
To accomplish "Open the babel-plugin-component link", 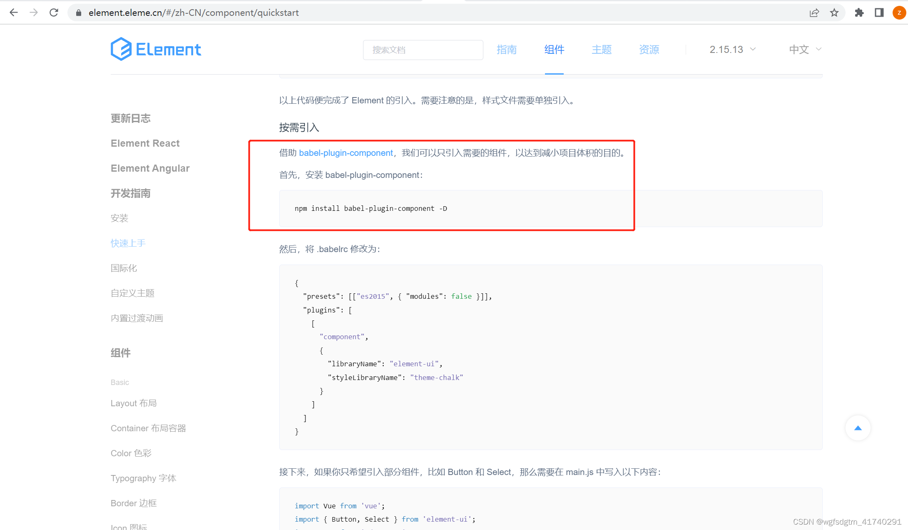I will tap(346, 153).
